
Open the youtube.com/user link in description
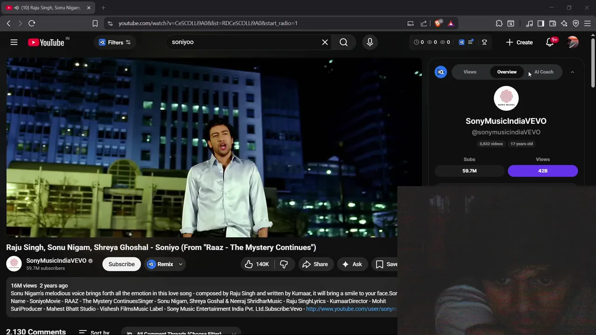click(x=352, y=309)
